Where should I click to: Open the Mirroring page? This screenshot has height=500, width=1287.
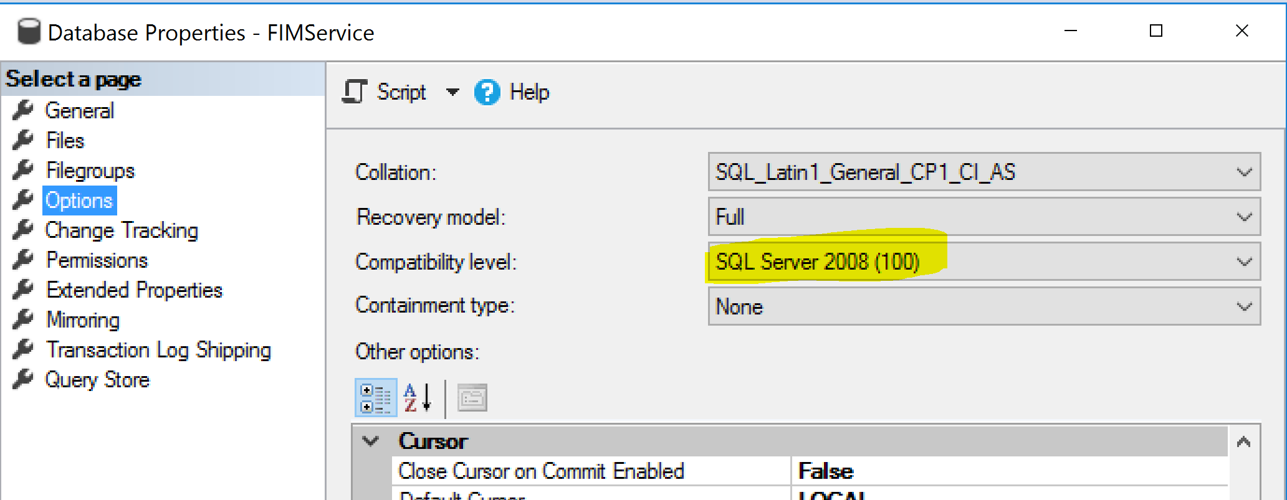click(83, 320)
